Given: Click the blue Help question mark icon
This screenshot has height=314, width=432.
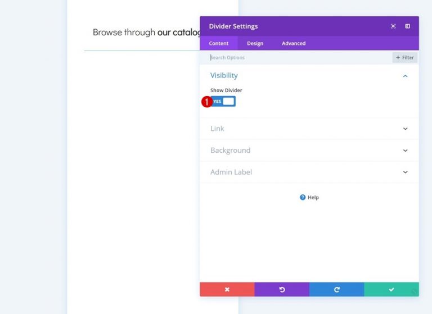Looking at the screenshot, I should 303,198.
